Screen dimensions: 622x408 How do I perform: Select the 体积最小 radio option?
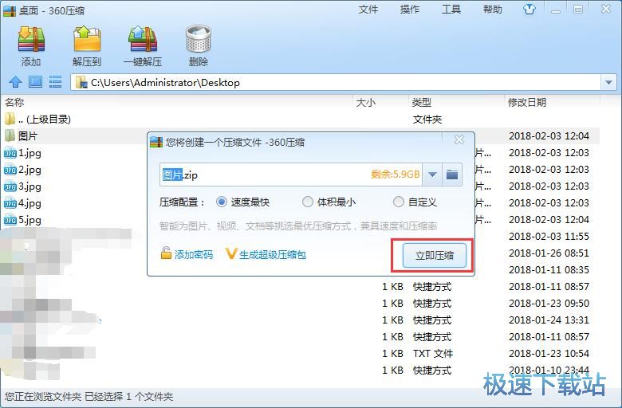pos(308,202)
